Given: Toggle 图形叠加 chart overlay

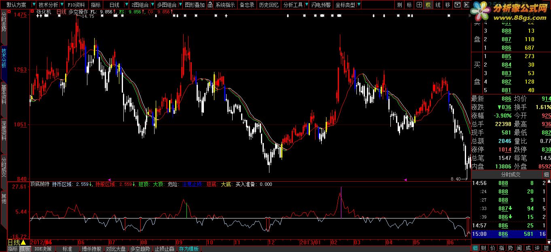Looking at the screenshot, I should (195, 5).
